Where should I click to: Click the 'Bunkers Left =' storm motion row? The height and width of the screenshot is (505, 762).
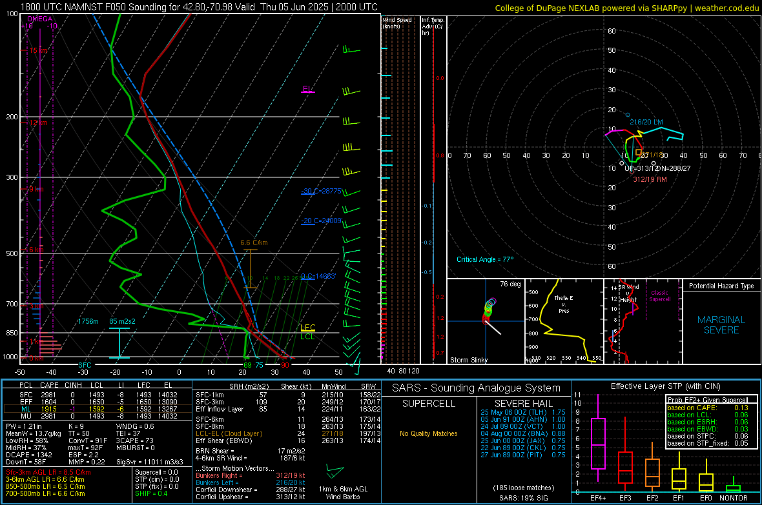pyautogui.click(x=251, y=482)
